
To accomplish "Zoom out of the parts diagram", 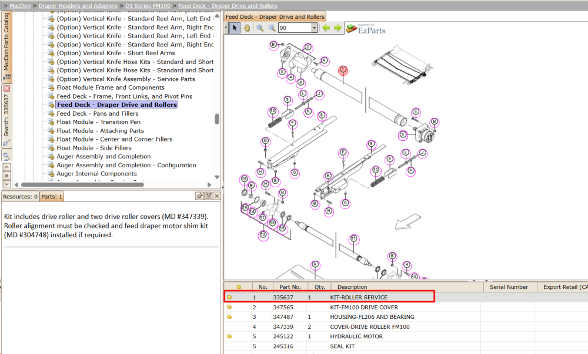I will point(272,28).
